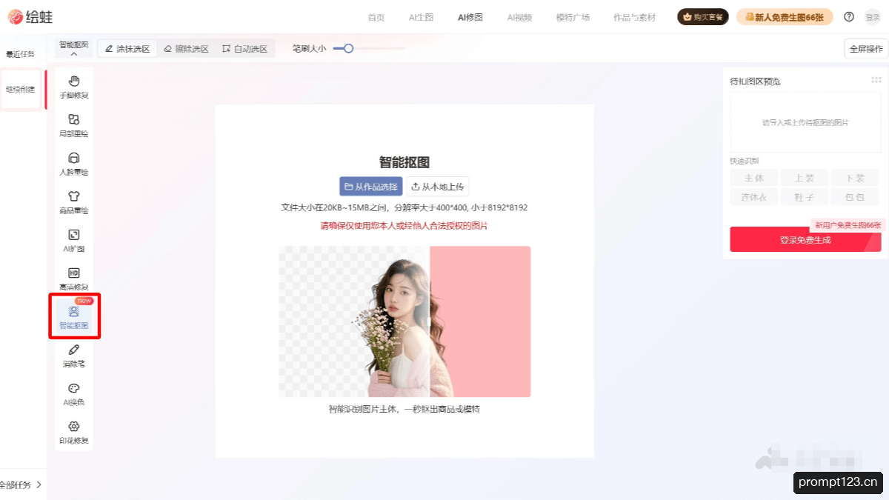Open the AI扩图 image expand tool
The width and height of the screenshot is (889, 500).
pyautogui.click(x=74, y=241)
